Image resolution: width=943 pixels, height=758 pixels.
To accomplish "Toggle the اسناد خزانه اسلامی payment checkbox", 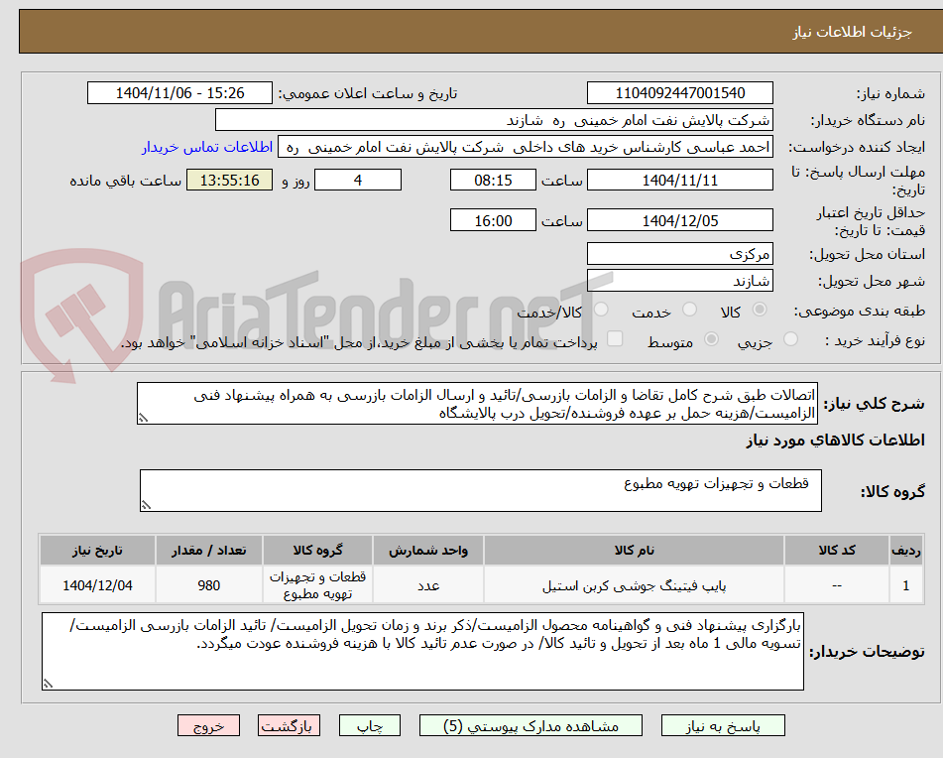I will 615,339.
